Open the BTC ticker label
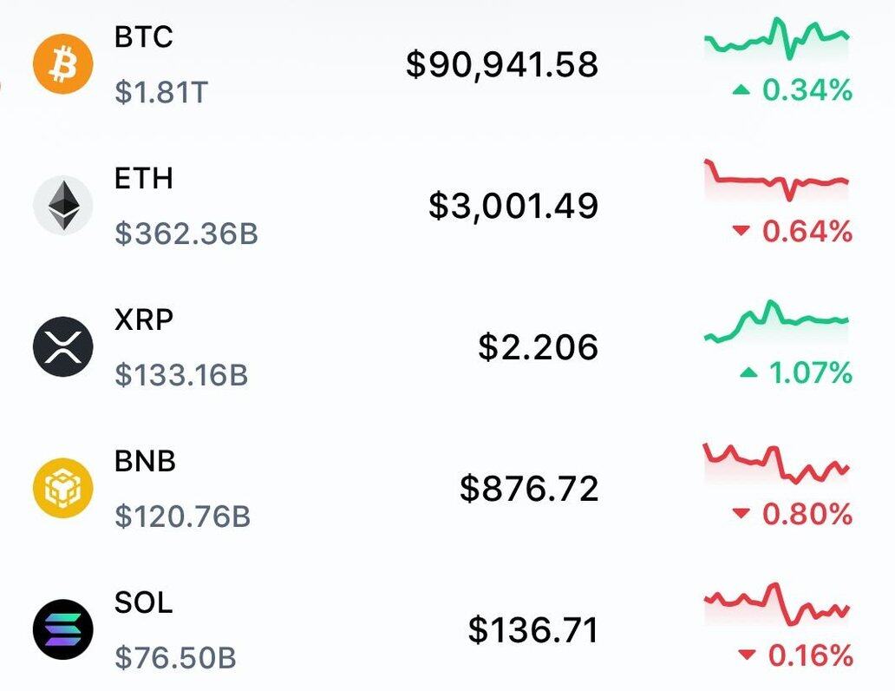Image resolution: width=895 pixels, height=691 pixels. [x=143, y=36]
